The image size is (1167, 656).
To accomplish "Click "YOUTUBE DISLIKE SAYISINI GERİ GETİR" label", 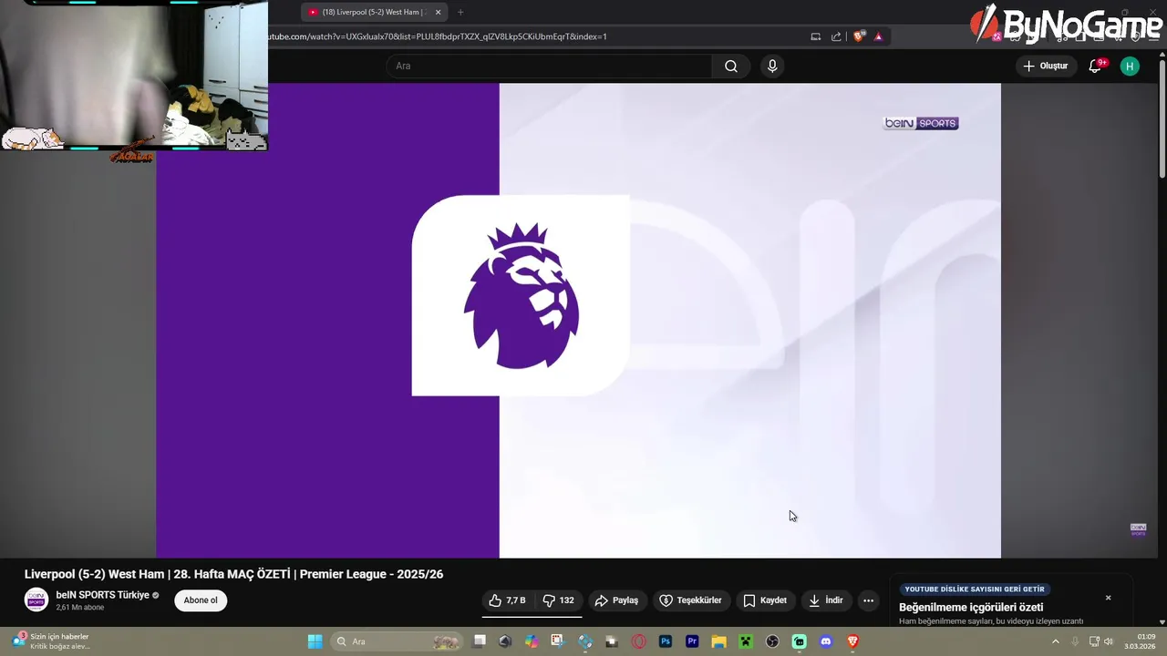I will [x=975, y=589].
